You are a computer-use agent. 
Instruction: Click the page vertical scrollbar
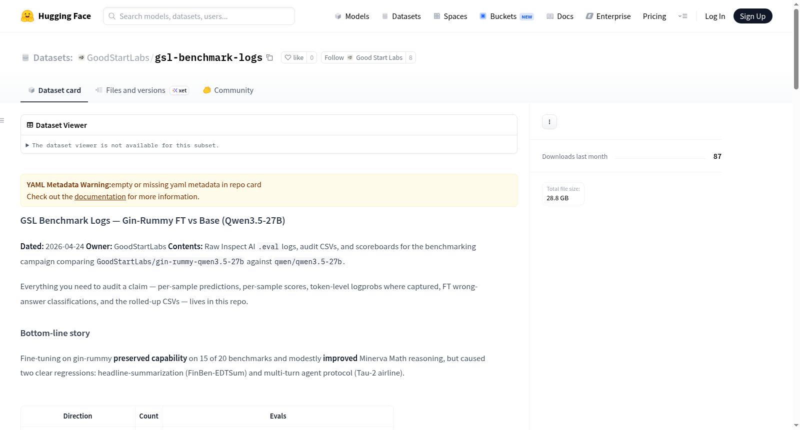(796, 49)
